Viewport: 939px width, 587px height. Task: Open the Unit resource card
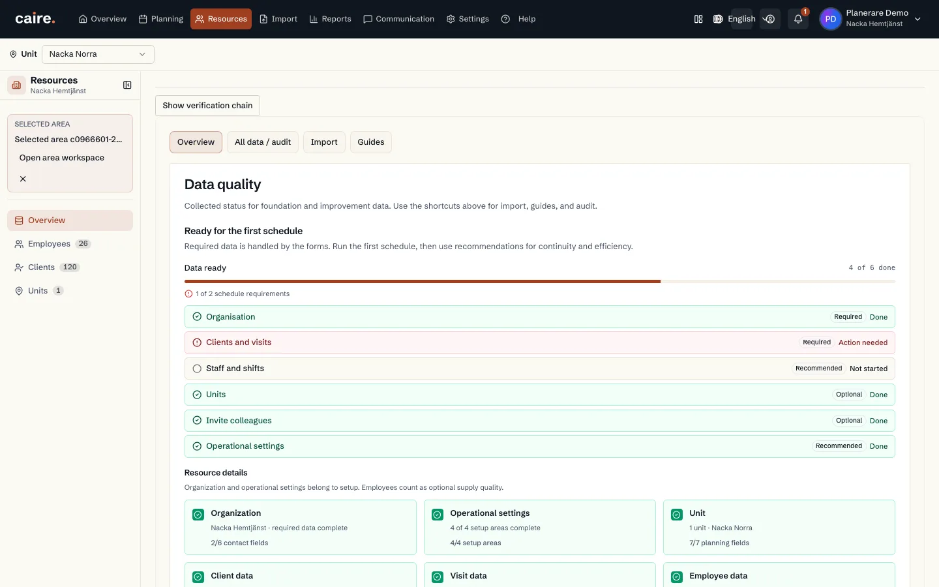[779, 528]
